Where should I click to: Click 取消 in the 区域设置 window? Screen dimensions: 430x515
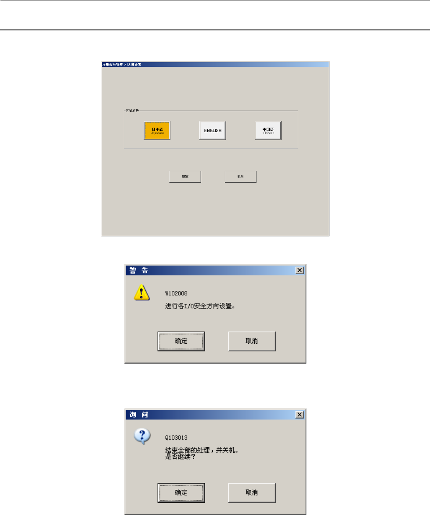point(241,177)
